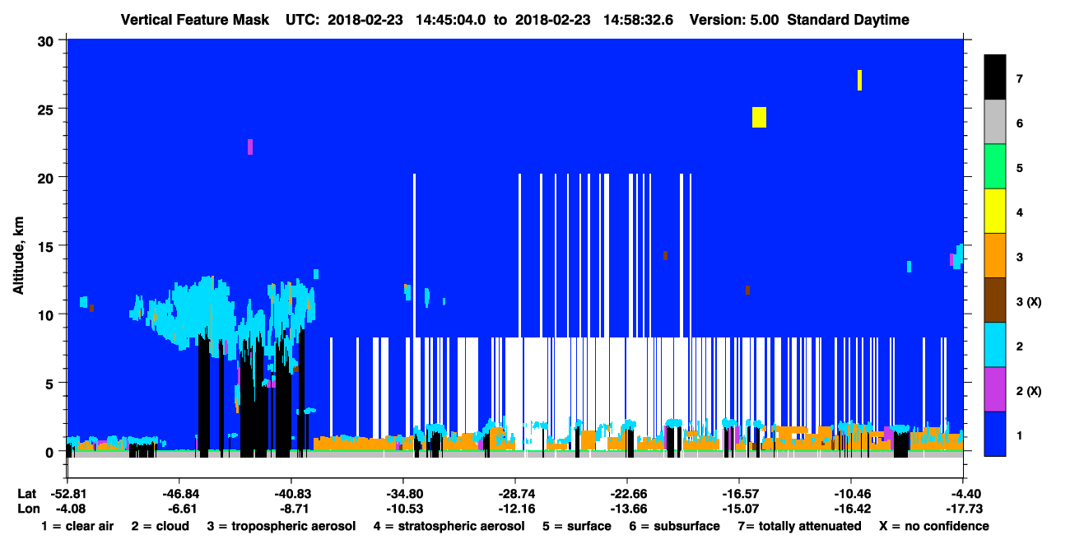Click the latitude value -46.84
The image size is (1070, 549).
tap(179, 493)
